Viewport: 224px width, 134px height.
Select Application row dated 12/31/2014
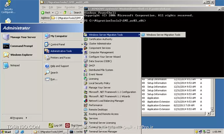point(172,98)
